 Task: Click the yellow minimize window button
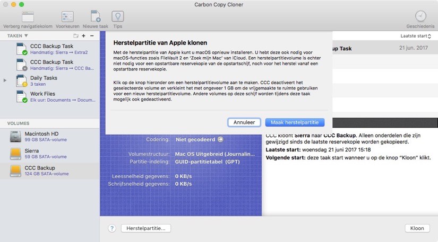pyautogui.click(x=13, y=4)
